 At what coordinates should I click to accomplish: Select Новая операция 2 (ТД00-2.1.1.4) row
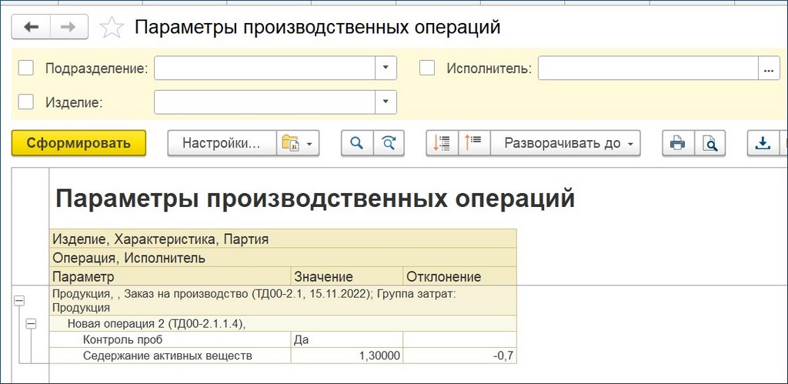click(x=283, y=324)
